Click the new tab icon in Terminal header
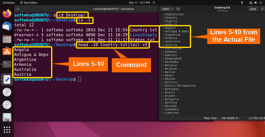The width and height of the screenshot is (265, 137). click(18, 9)
